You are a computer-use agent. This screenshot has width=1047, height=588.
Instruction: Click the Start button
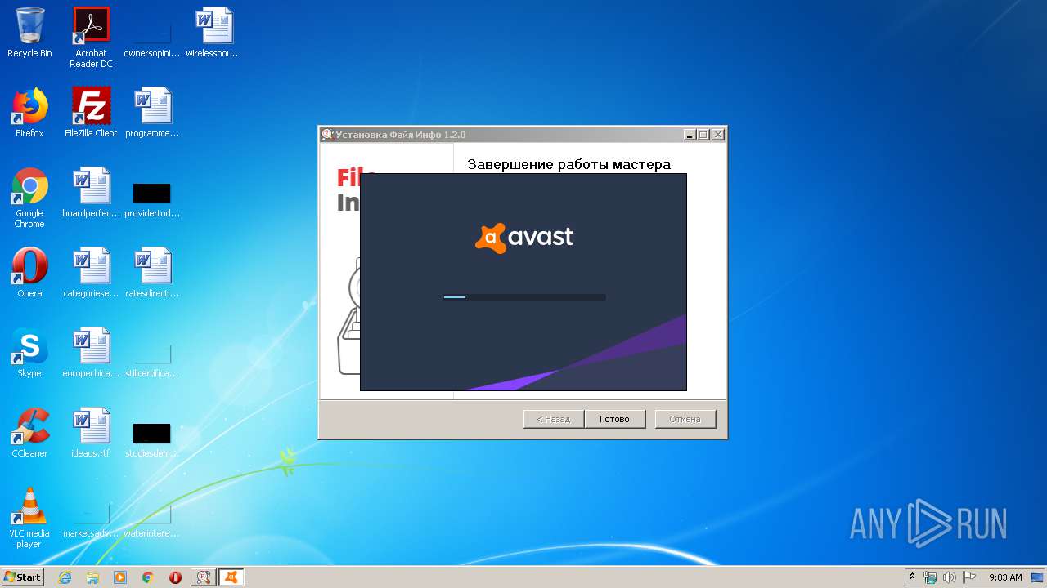point(23,577)
